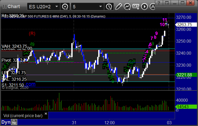The image size is (198, 126).
Task: Click the S1: 3211.50 level label
Action: point(13,85)
